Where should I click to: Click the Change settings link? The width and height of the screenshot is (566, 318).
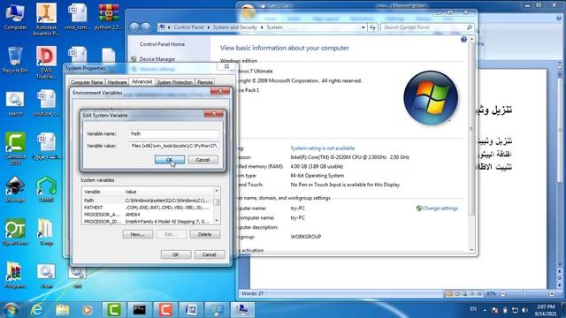pyautogui.click(x=440, y=208)
